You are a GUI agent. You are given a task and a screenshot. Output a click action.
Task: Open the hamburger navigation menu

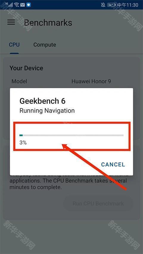[x=11, y=22]
